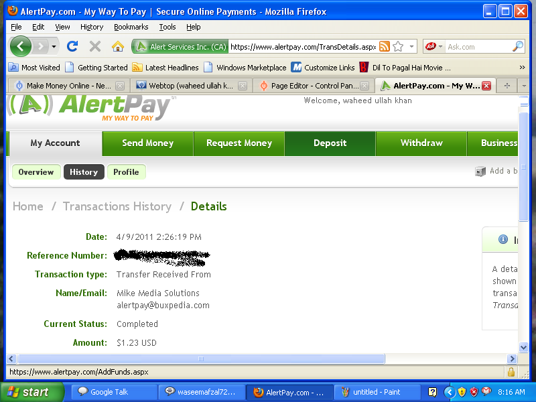Image resolution: width=536 pixels, height=402 pixels.
Task: Click the info icon in side panel
Action: coord(503,239)
